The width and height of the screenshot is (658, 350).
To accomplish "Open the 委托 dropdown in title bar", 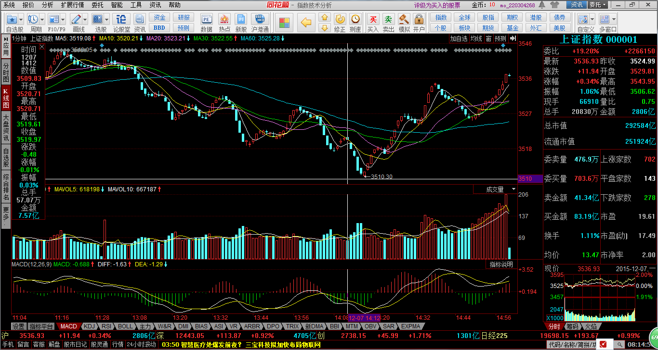I will tap(598, 5).
